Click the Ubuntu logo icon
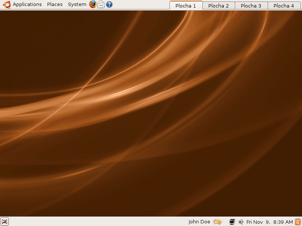 coord(7,5)
